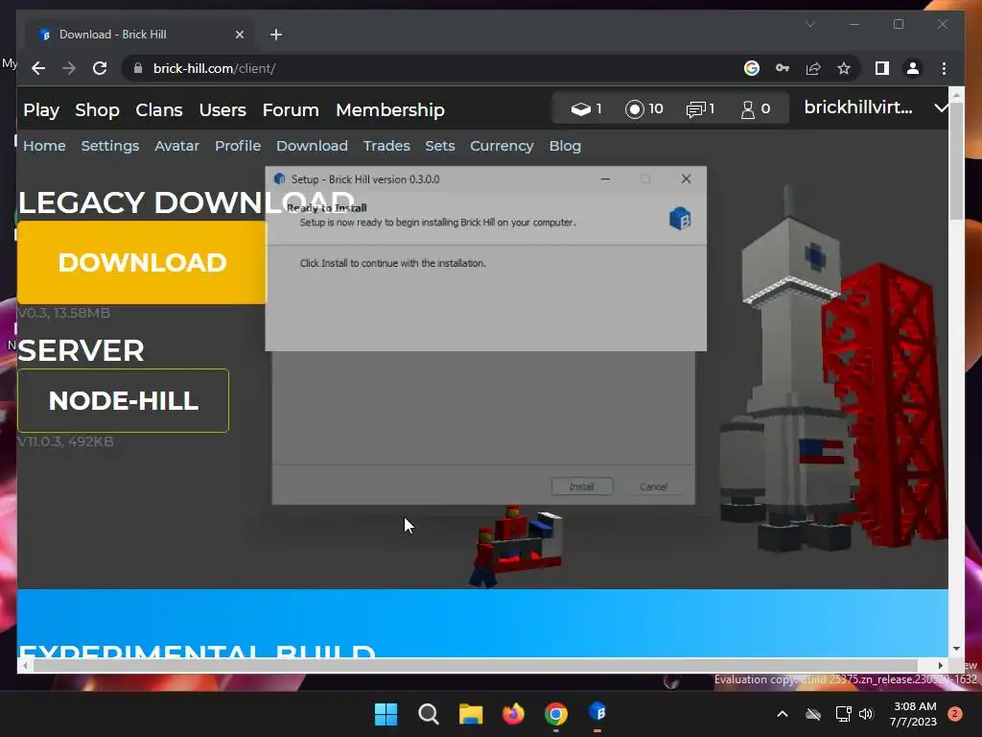This screenshot has width=982, height=737.
Task: Open the Settings link
Action: (x=110, y=146)
